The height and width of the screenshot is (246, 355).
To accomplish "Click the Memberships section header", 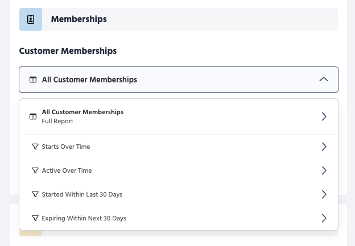I will pos(79,19).
